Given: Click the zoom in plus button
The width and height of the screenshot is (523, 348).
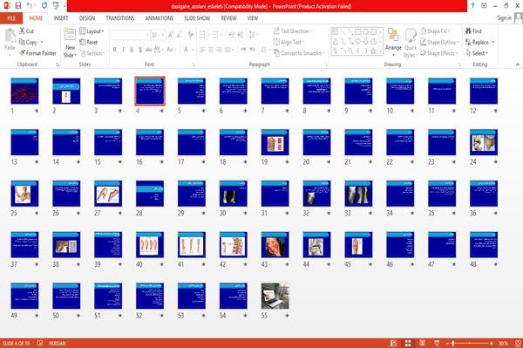Looking at the screenshot, I should pos(491,343).
